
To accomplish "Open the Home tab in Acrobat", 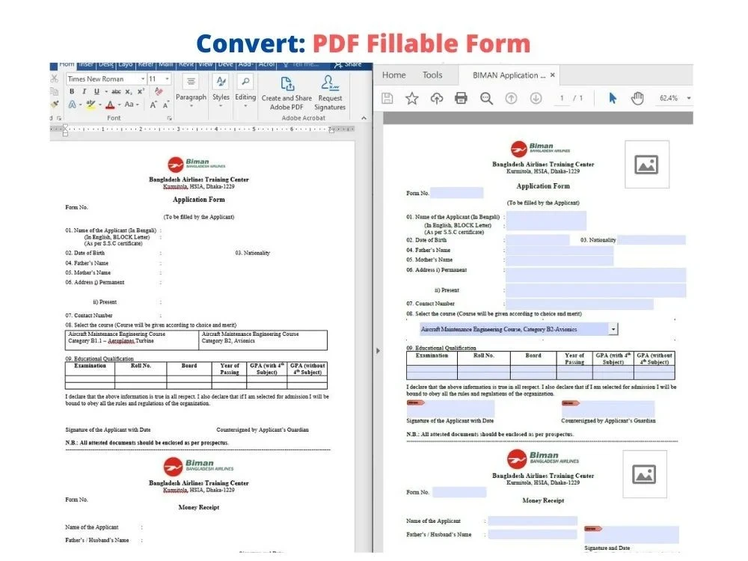I will pyautogui.click(x=393, y=75).
